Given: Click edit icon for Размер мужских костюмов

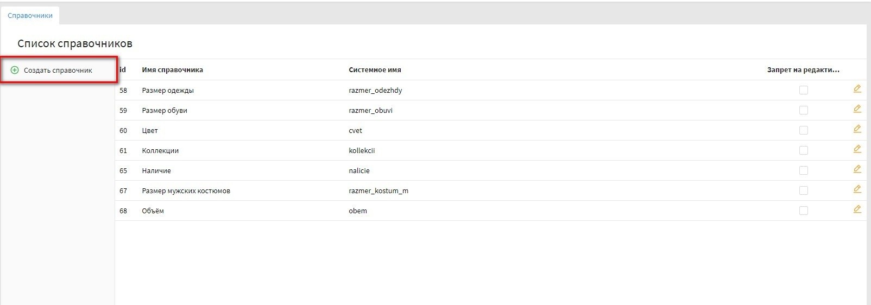Looking at the screenshot, I should (857, 189).
